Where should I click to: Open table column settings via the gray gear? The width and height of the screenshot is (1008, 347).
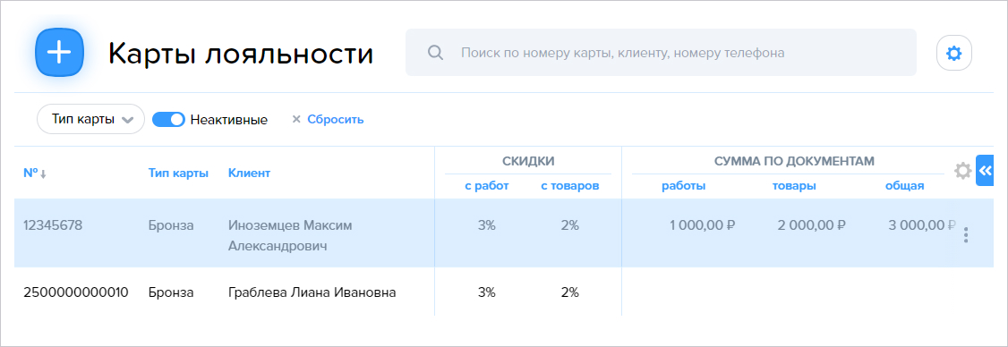click(x=962, y=171)
